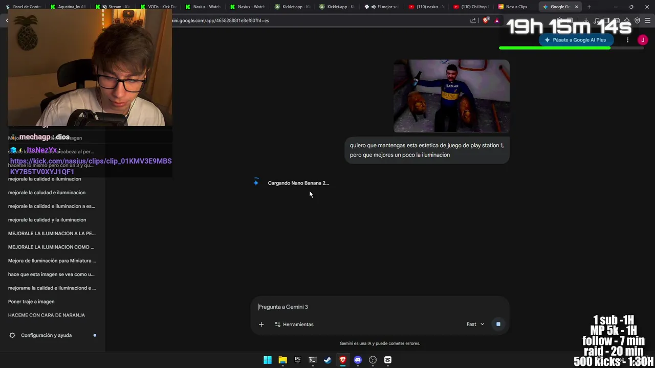
Task: Switch to (110) nasius YouTube tab
Action: coord(429,7)
